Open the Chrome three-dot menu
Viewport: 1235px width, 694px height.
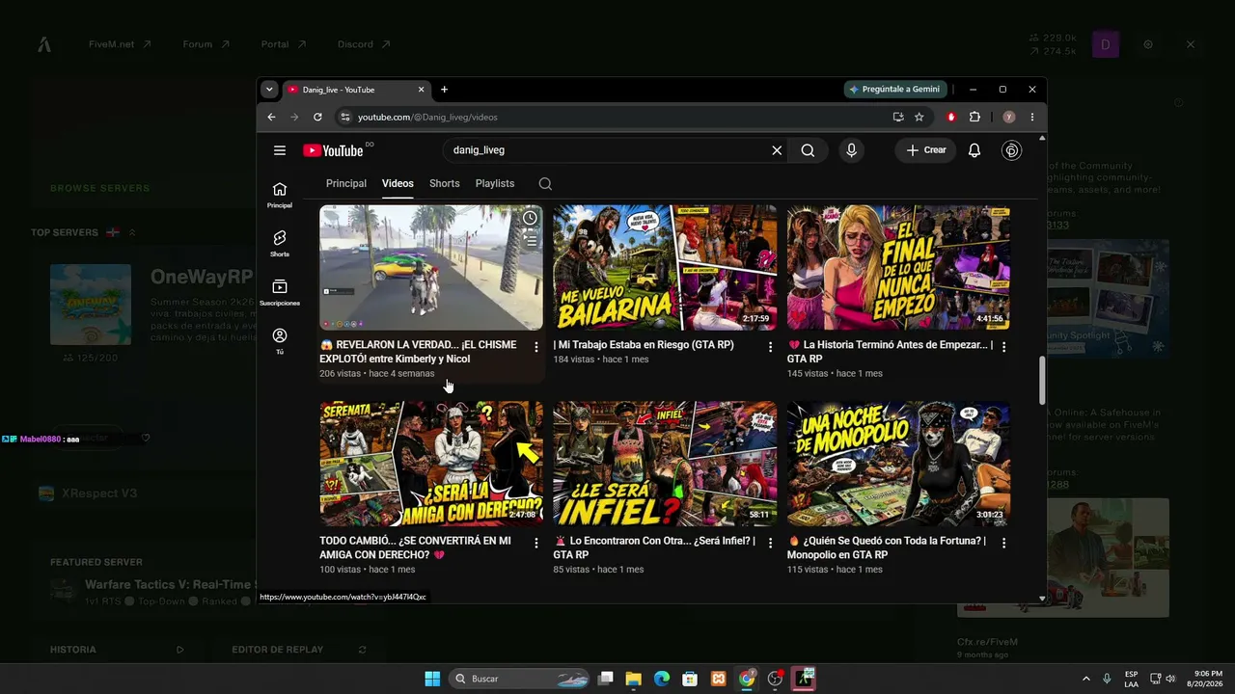[x=1032, y=117]
